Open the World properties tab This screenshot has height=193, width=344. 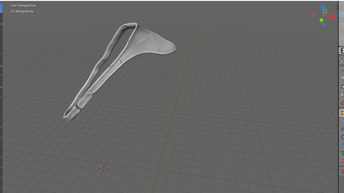[x=342, y=103]
